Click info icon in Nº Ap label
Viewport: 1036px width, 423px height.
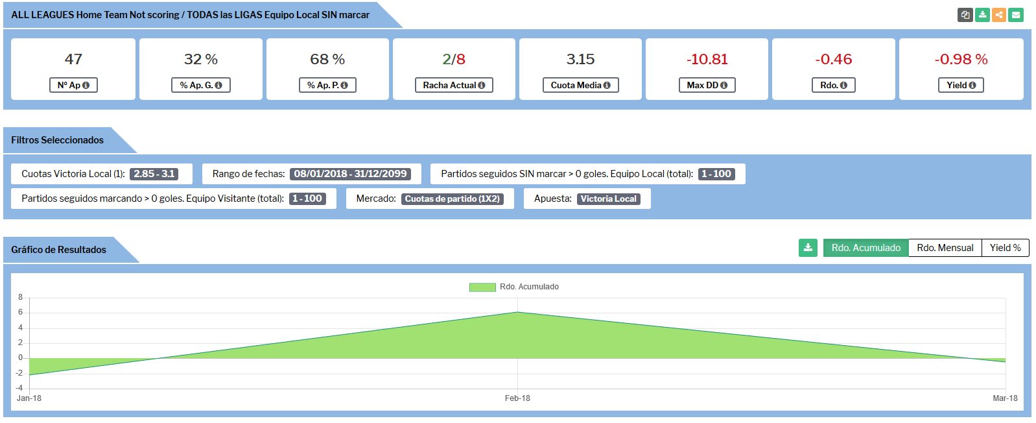(x=86, y=85)
